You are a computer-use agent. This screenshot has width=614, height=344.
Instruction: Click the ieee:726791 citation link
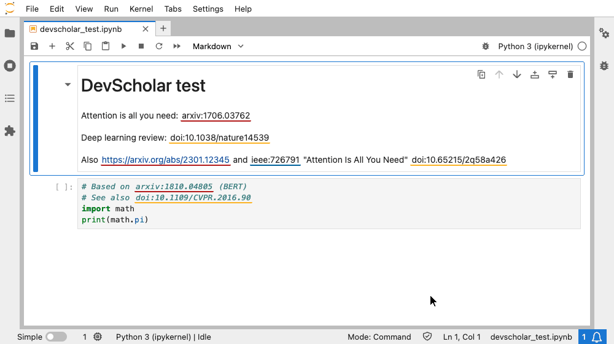click(x=275, y=160)
